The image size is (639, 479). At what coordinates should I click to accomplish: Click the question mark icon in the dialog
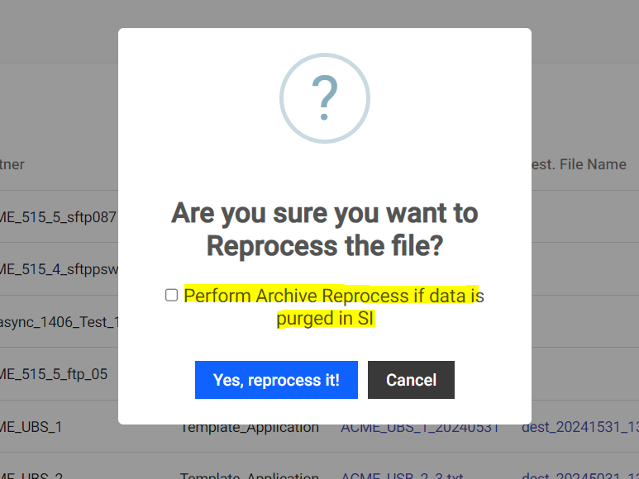pos(325,98)
